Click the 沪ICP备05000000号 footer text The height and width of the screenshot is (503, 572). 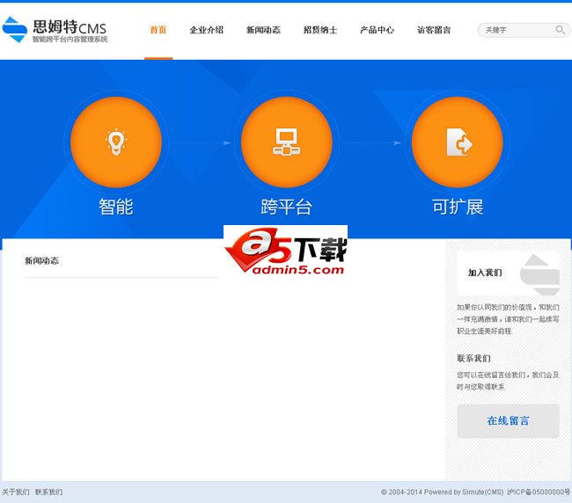539,492
